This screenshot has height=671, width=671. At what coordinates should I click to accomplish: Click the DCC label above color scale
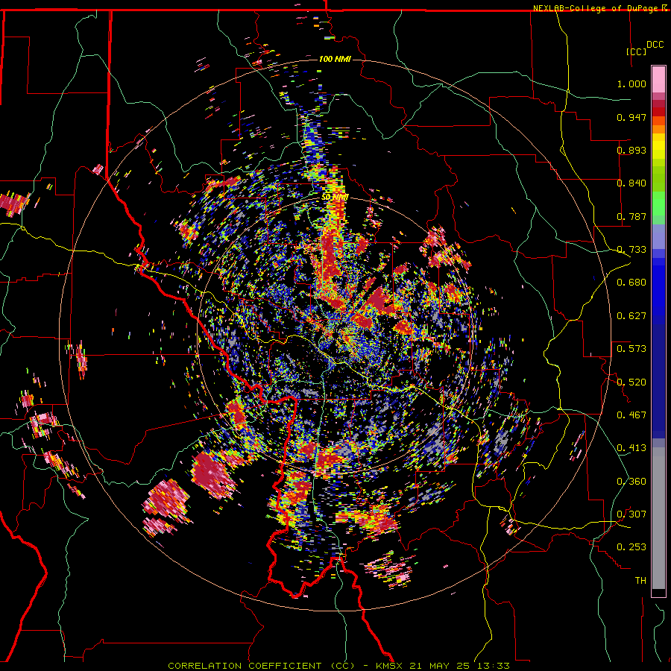pos(655,45)
